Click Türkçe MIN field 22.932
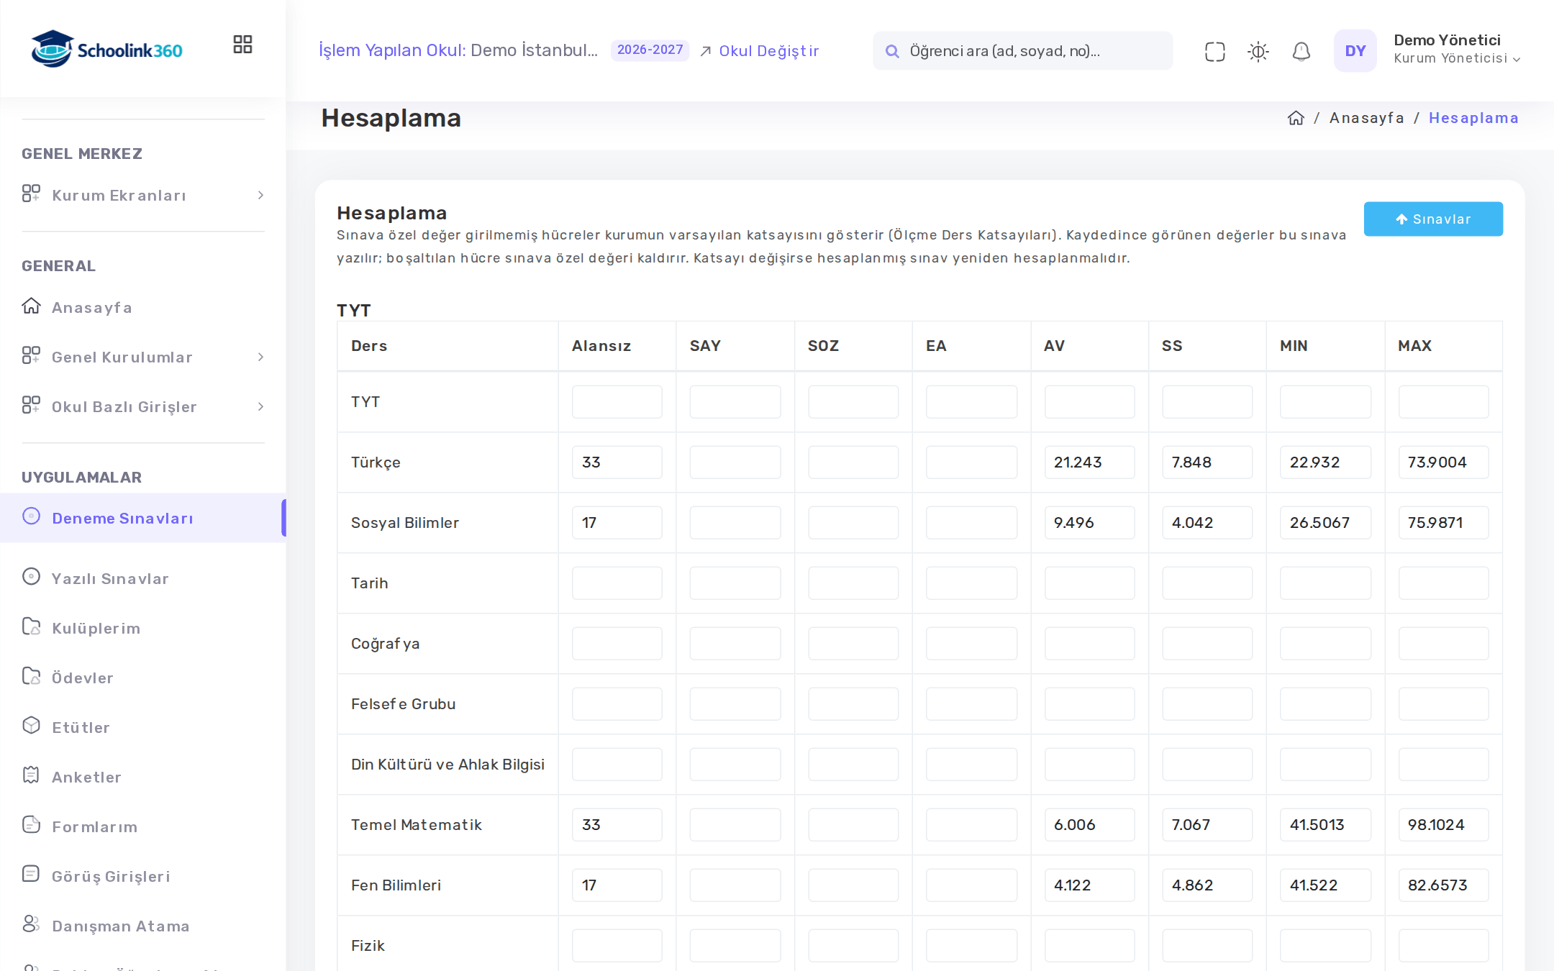This screenshot has width=1554, height=971. pos(1325,462)
